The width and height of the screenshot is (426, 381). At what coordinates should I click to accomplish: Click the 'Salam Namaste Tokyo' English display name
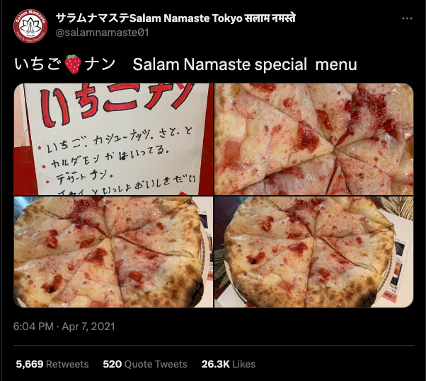186,18
